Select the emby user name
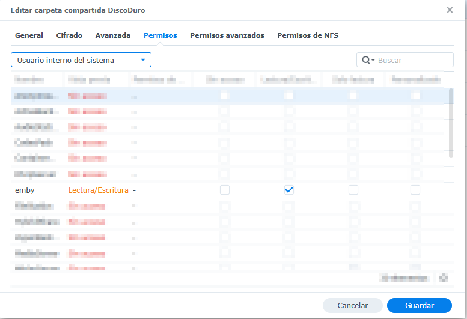The width and height of the screenshot is (467, 319). click(25, 190)
